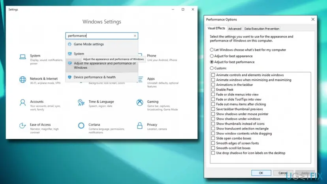
Task: Select the Custom radio option
Action: point(212,68)
